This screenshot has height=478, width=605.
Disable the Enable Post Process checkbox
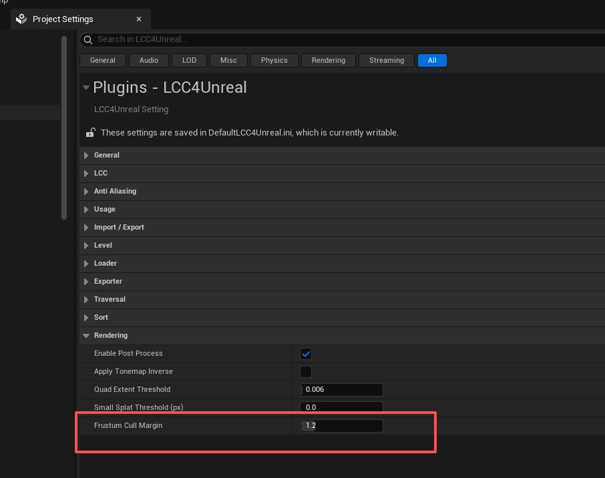click(306, 354)
